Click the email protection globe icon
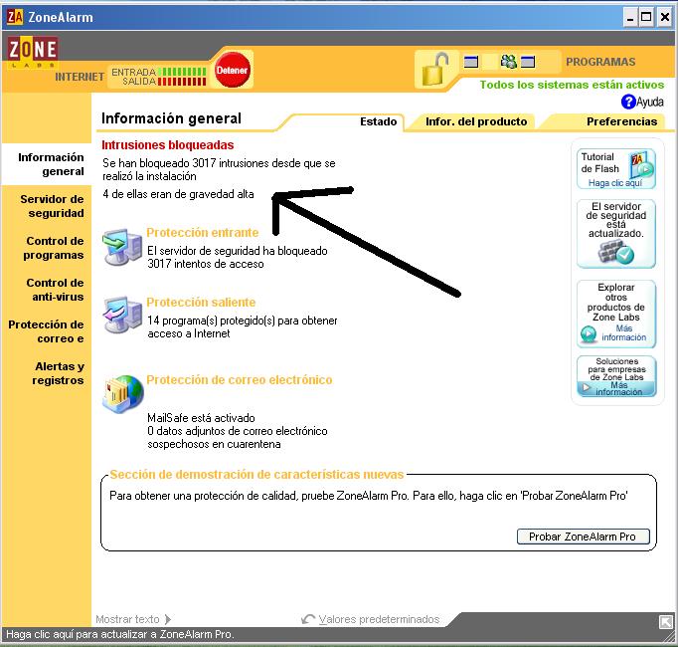678x647 pixels. 123,393
